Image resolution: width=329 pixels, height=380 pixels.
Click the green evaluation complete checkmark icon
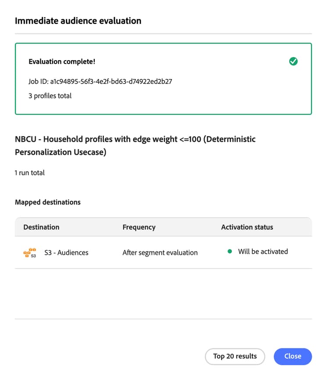[293, 61]
